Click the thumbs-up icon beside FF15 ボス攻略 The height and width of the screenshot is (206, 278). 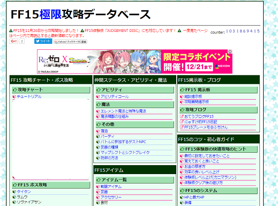click(x=15, y=185)
